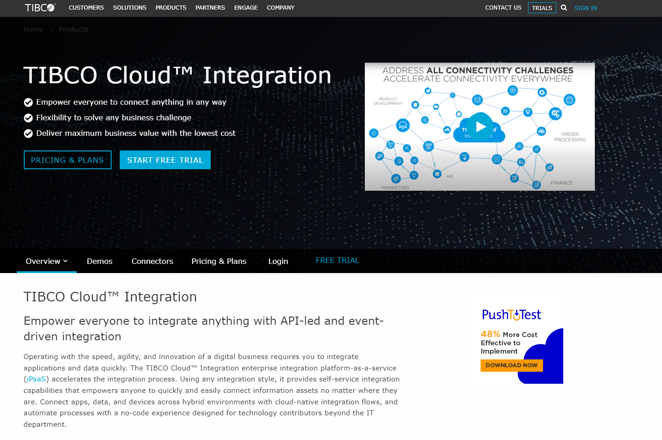Go to Home breadcrumb
Screen dimensions: 662x440
coord(33,29)
